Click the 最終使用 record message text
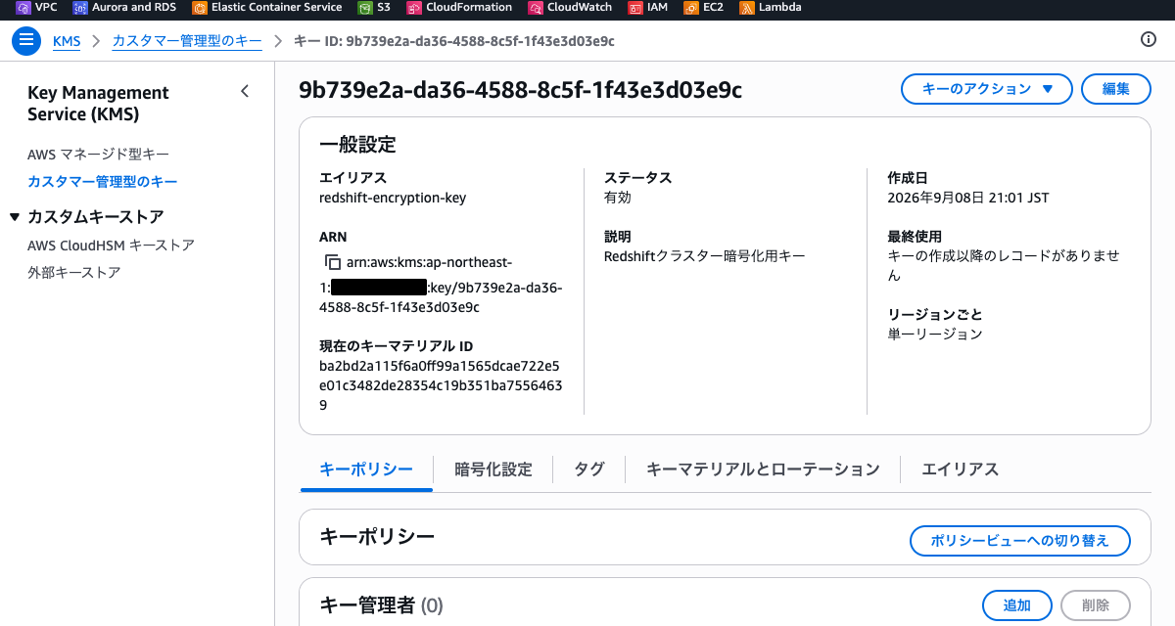 point(1003,266)
